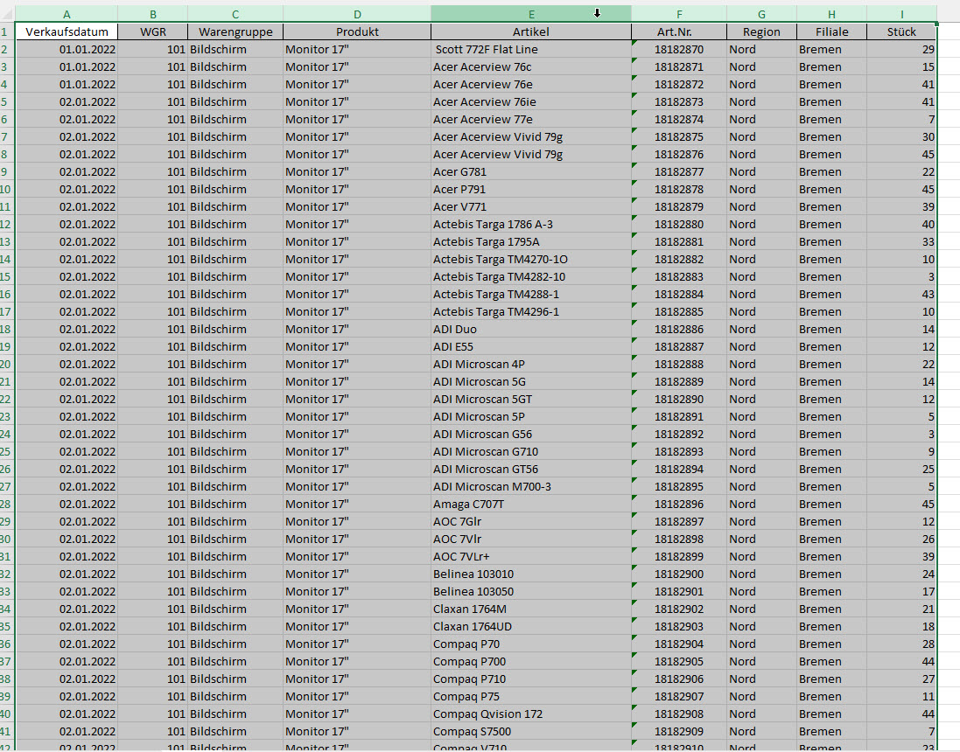This screenshot has height=752, width=960.
Task: Select the Stück header cell
Action: click(x=901, y=31)
